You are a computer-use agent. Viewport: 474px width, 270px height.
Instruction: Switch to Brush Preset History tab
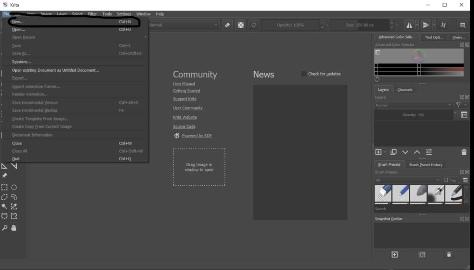(426, 165)
